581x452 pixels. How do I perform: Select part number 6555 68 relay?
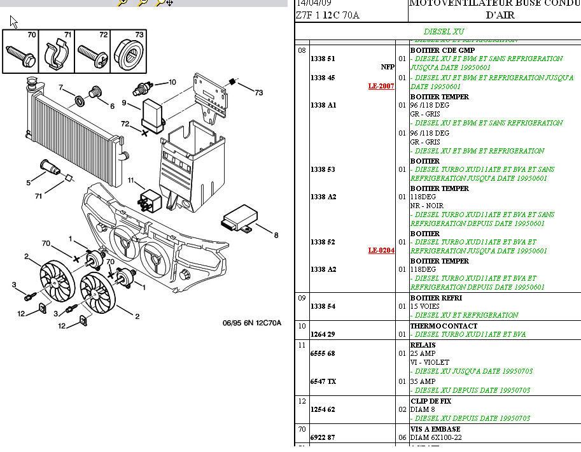pos(323,353)
